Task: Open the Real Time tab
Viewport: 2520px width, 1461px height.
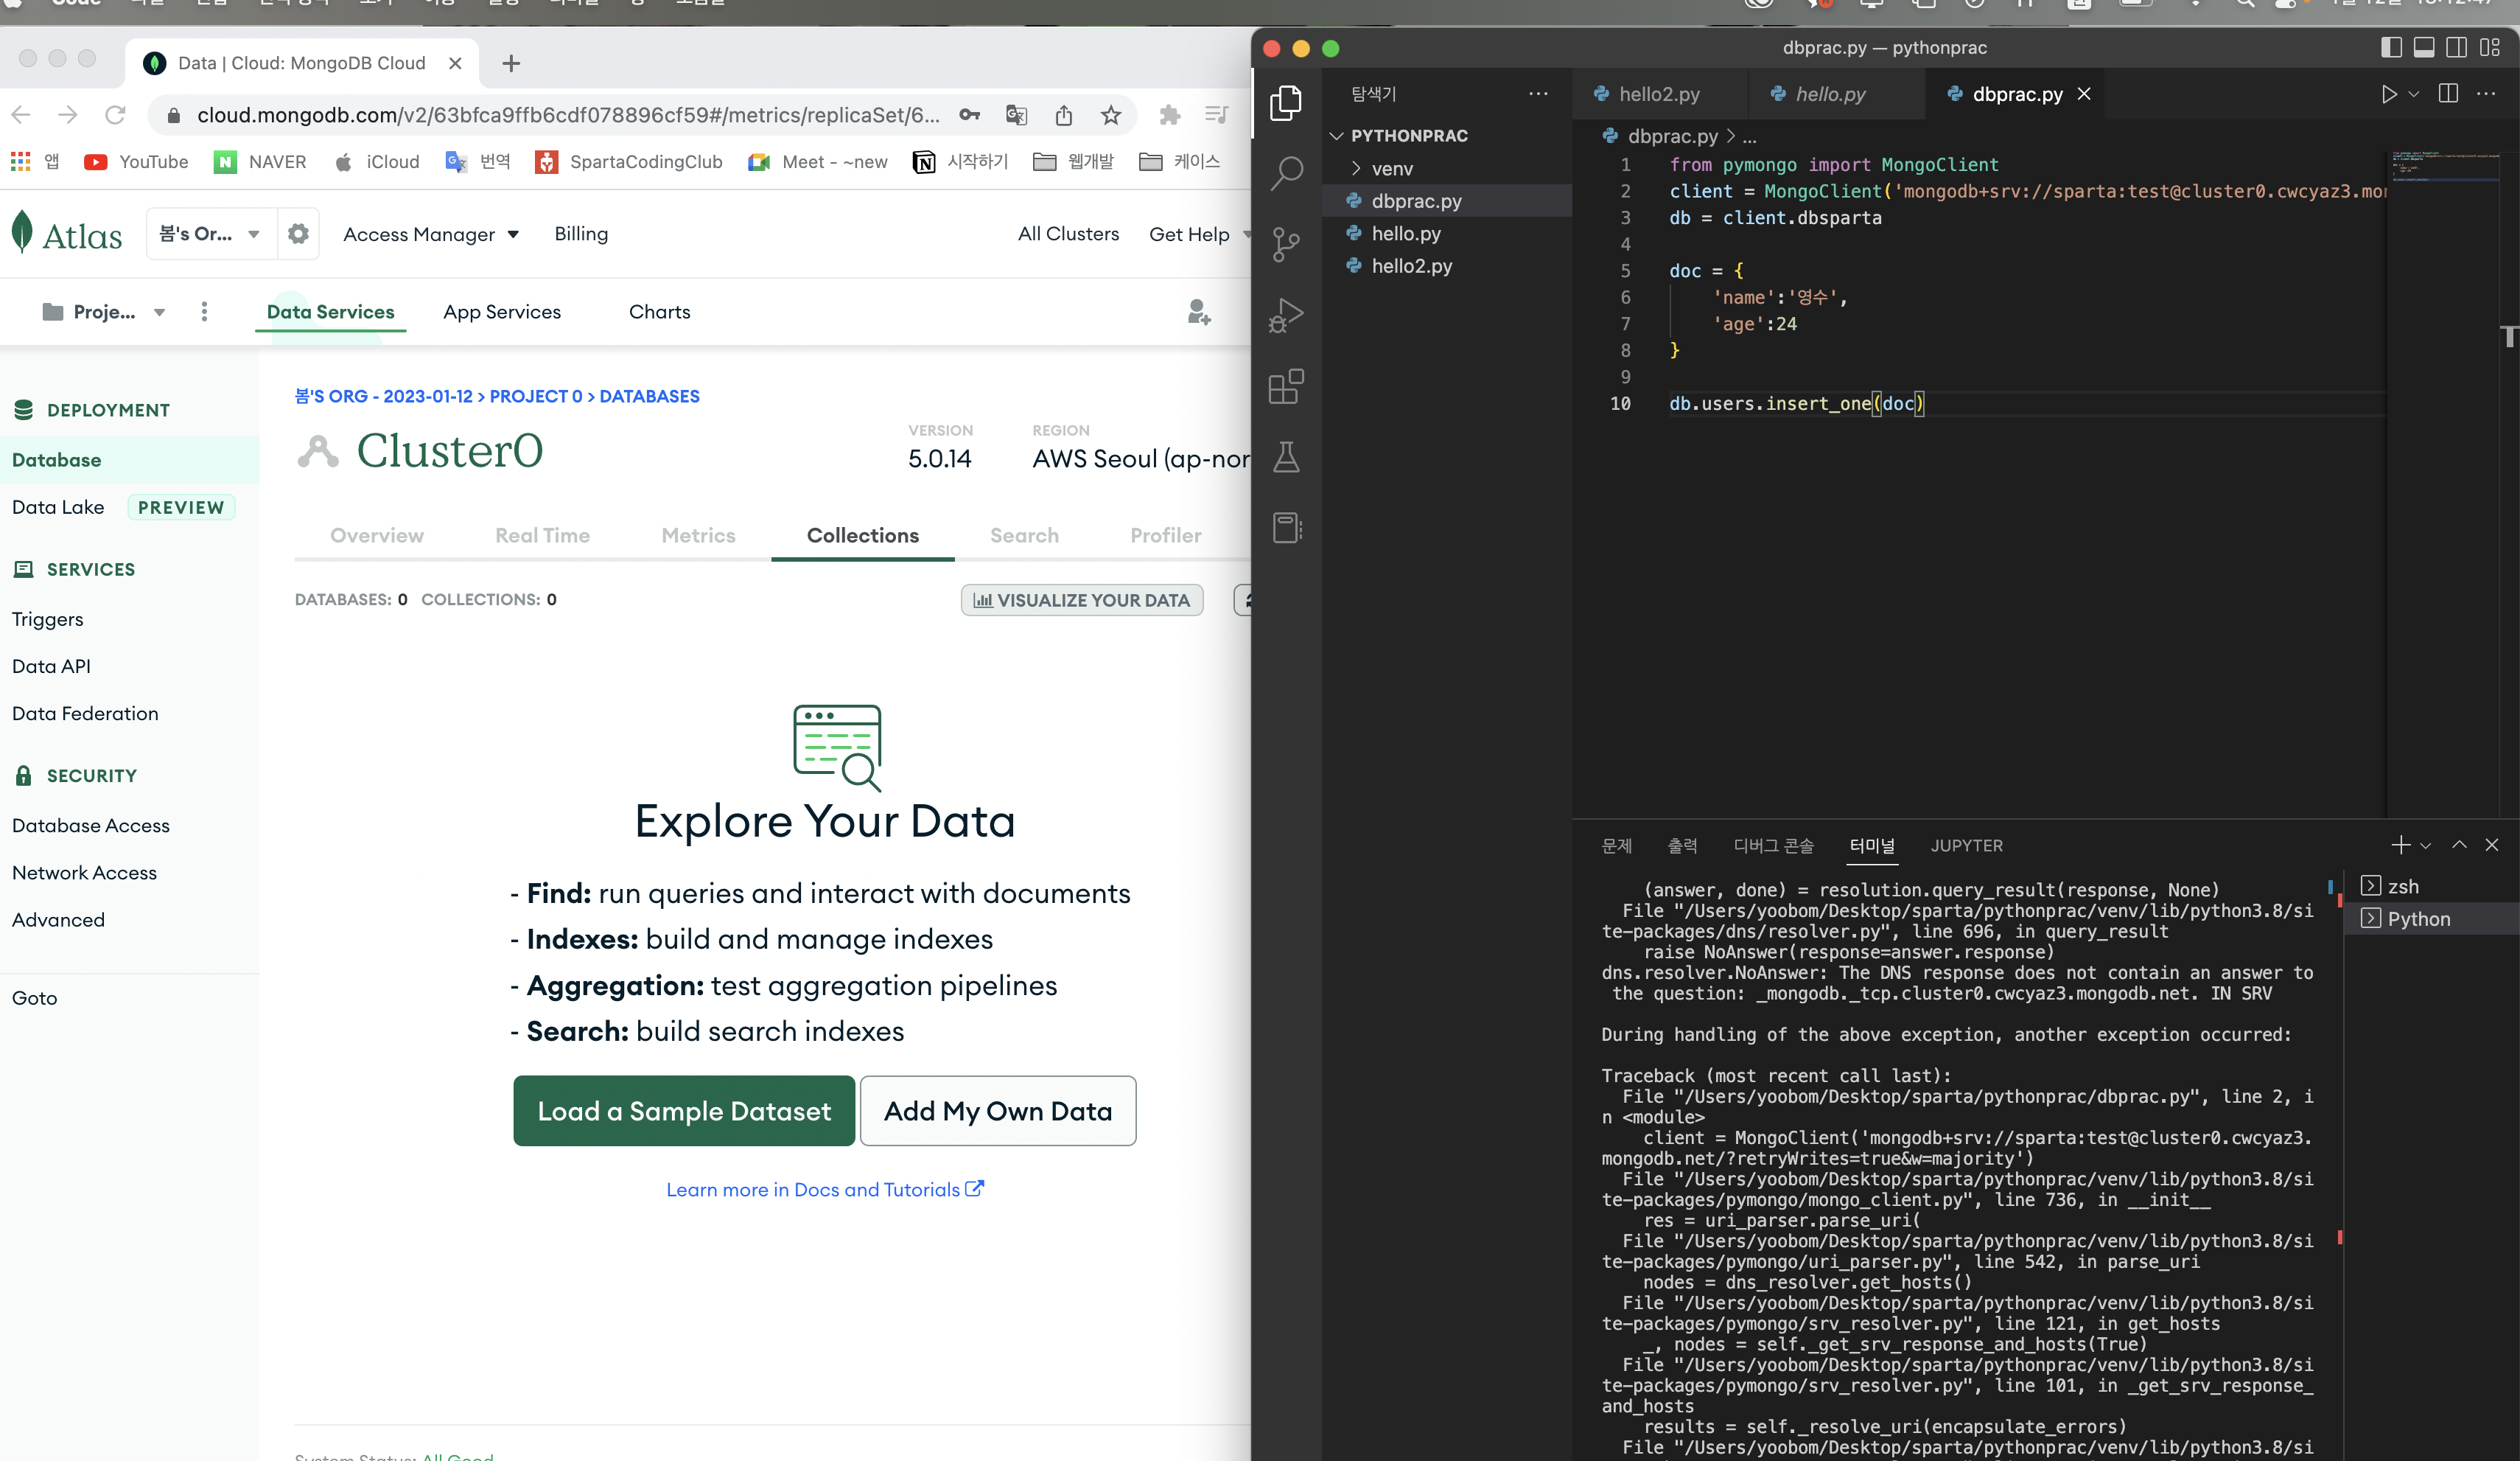Action: (x=542, y=535)
